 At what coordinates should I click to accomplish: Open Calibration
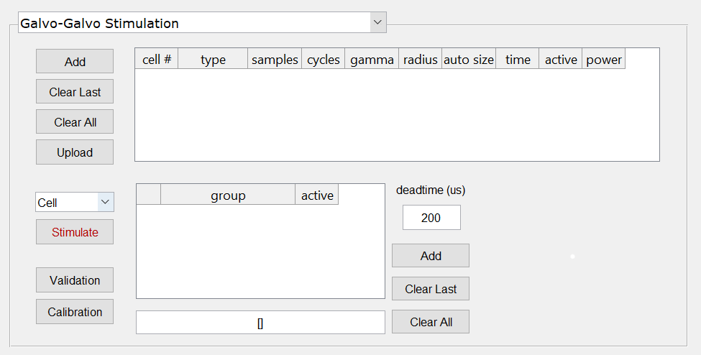(75, 312)
